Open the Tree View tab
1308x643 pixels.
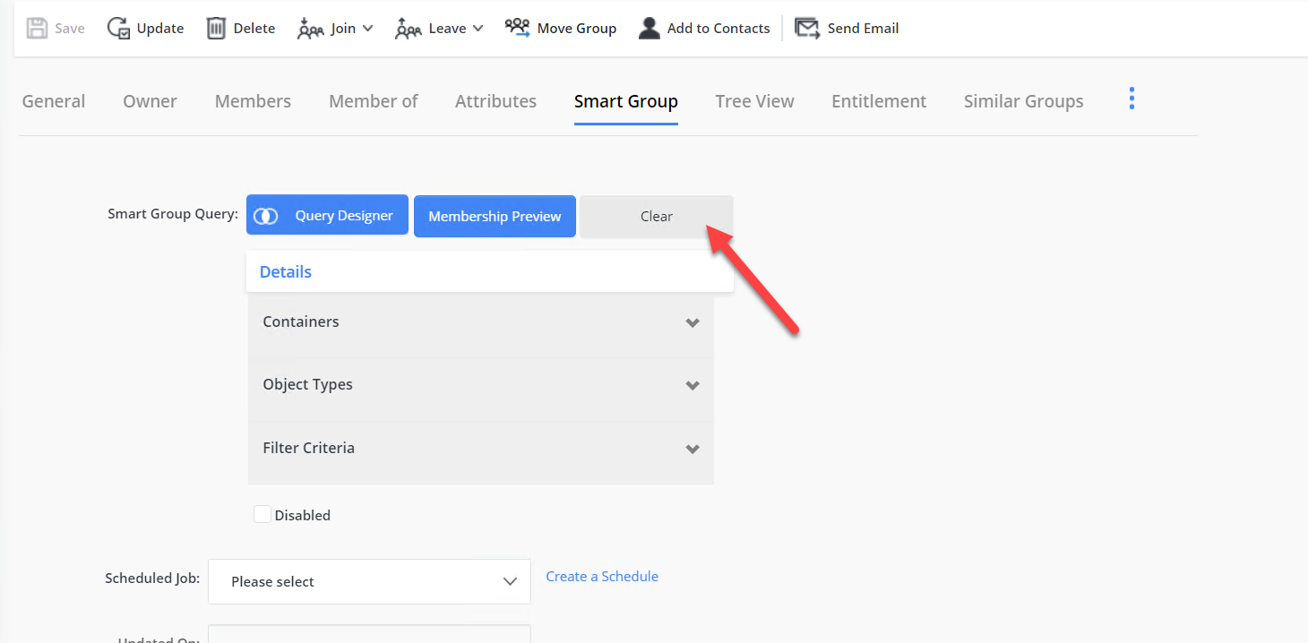coord(754,101)
